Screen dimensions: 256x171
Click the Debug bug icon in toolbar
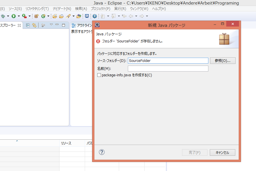click(3, 16)
